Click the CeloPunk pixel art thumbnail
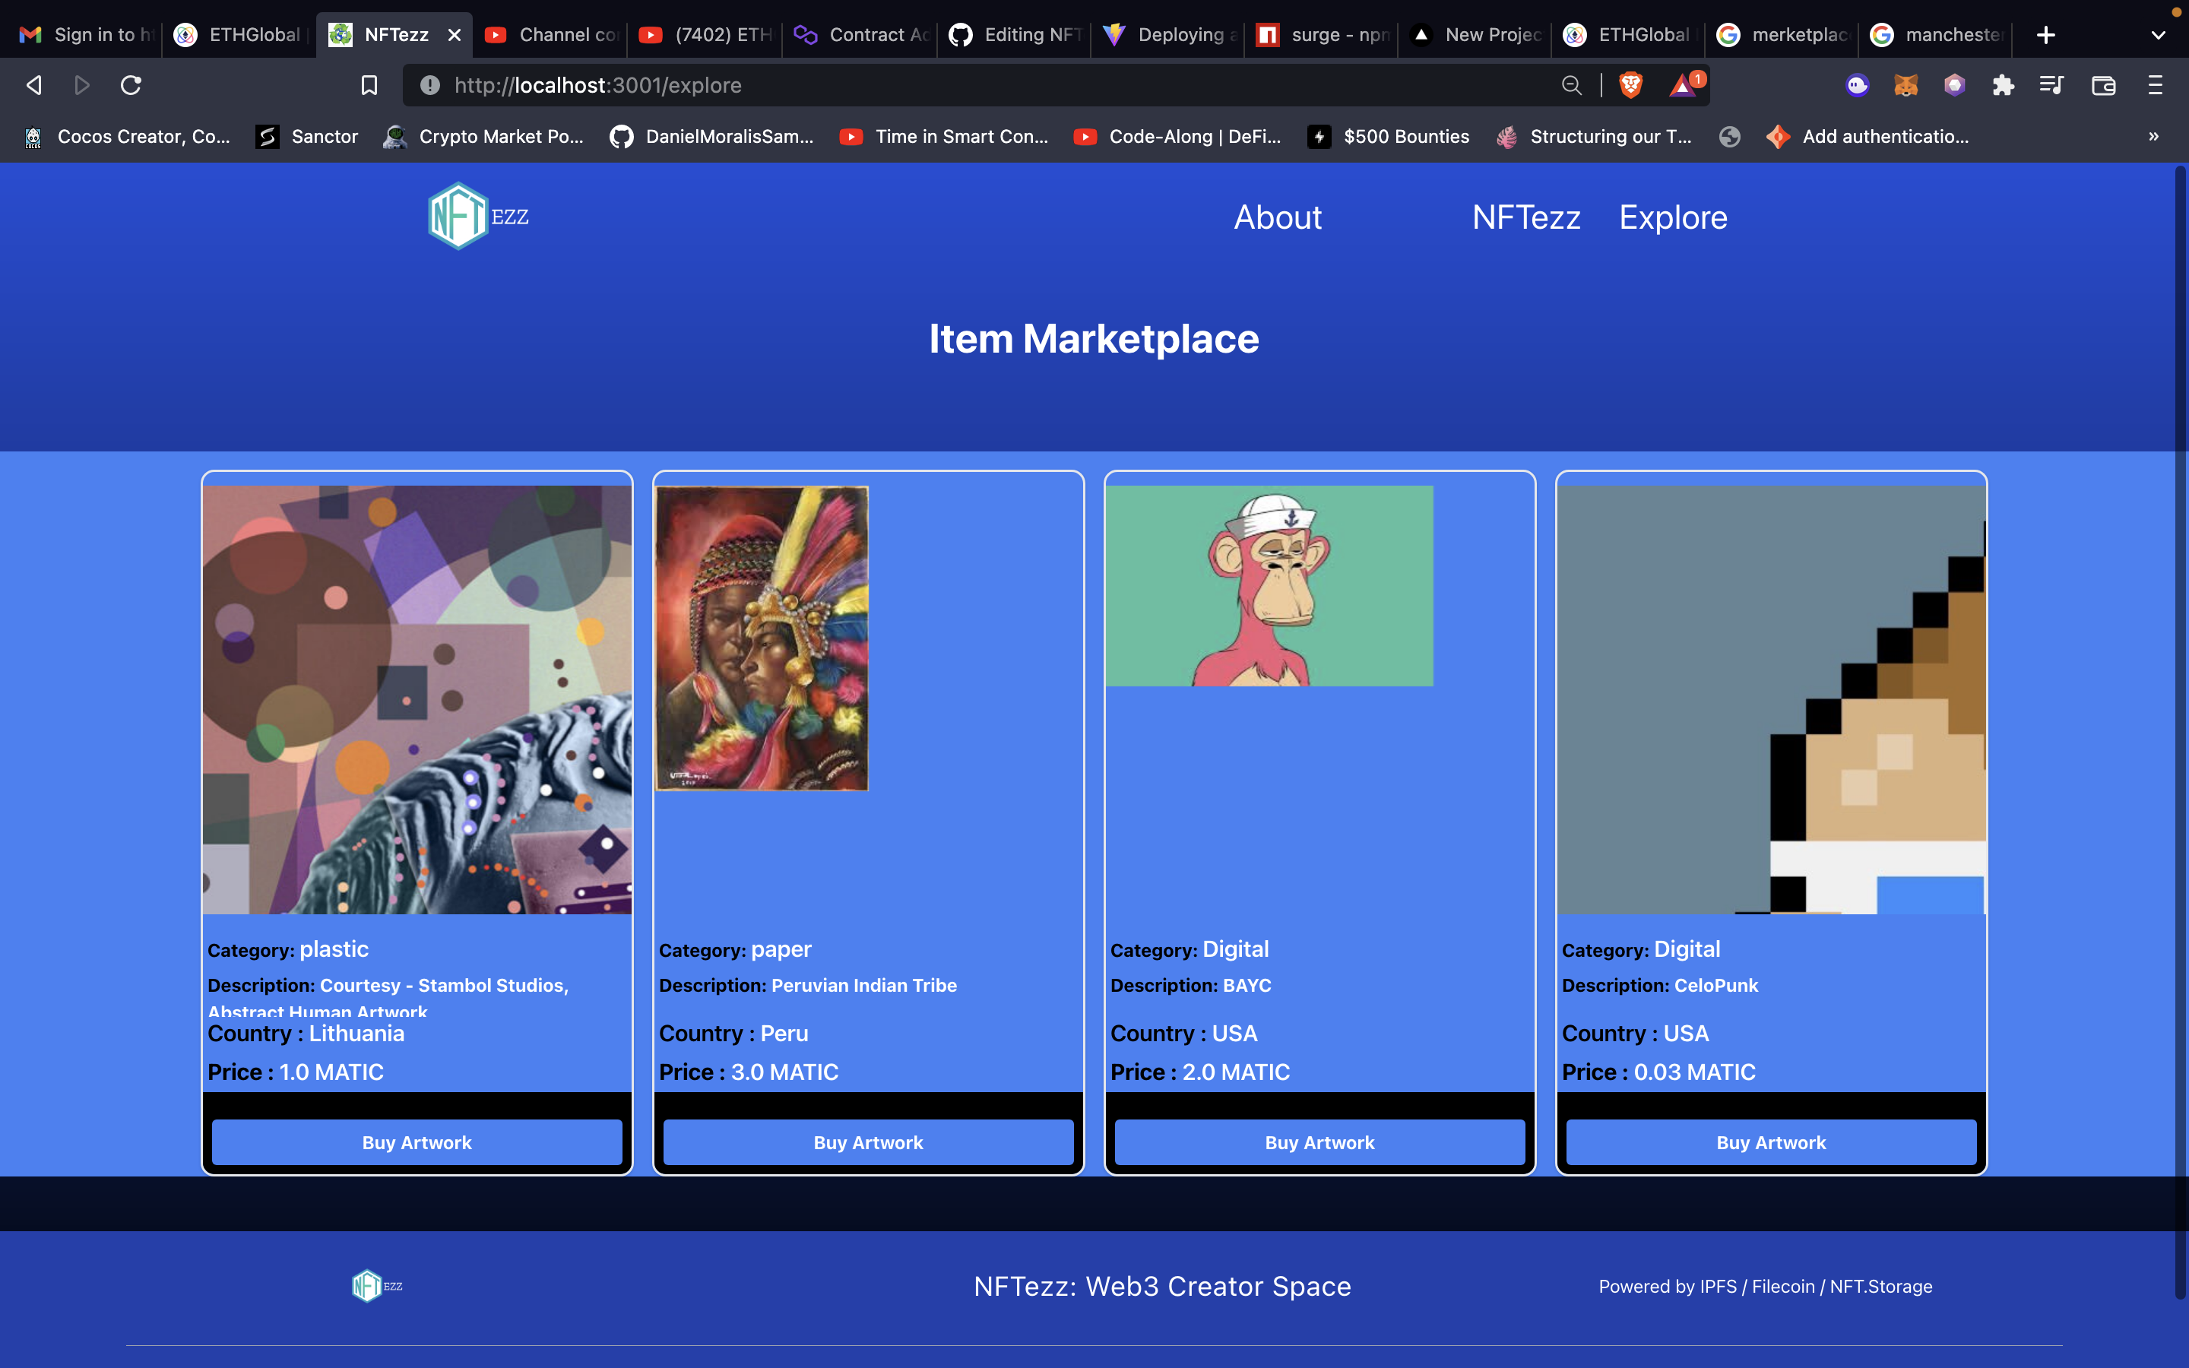 (1770, 699)
